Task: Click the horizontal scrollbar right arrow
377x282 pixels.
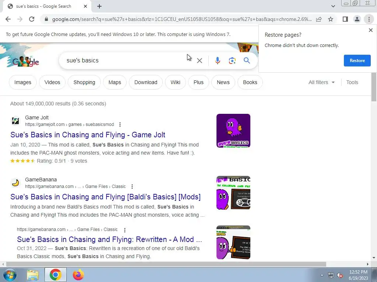Action: coord(367,264)
